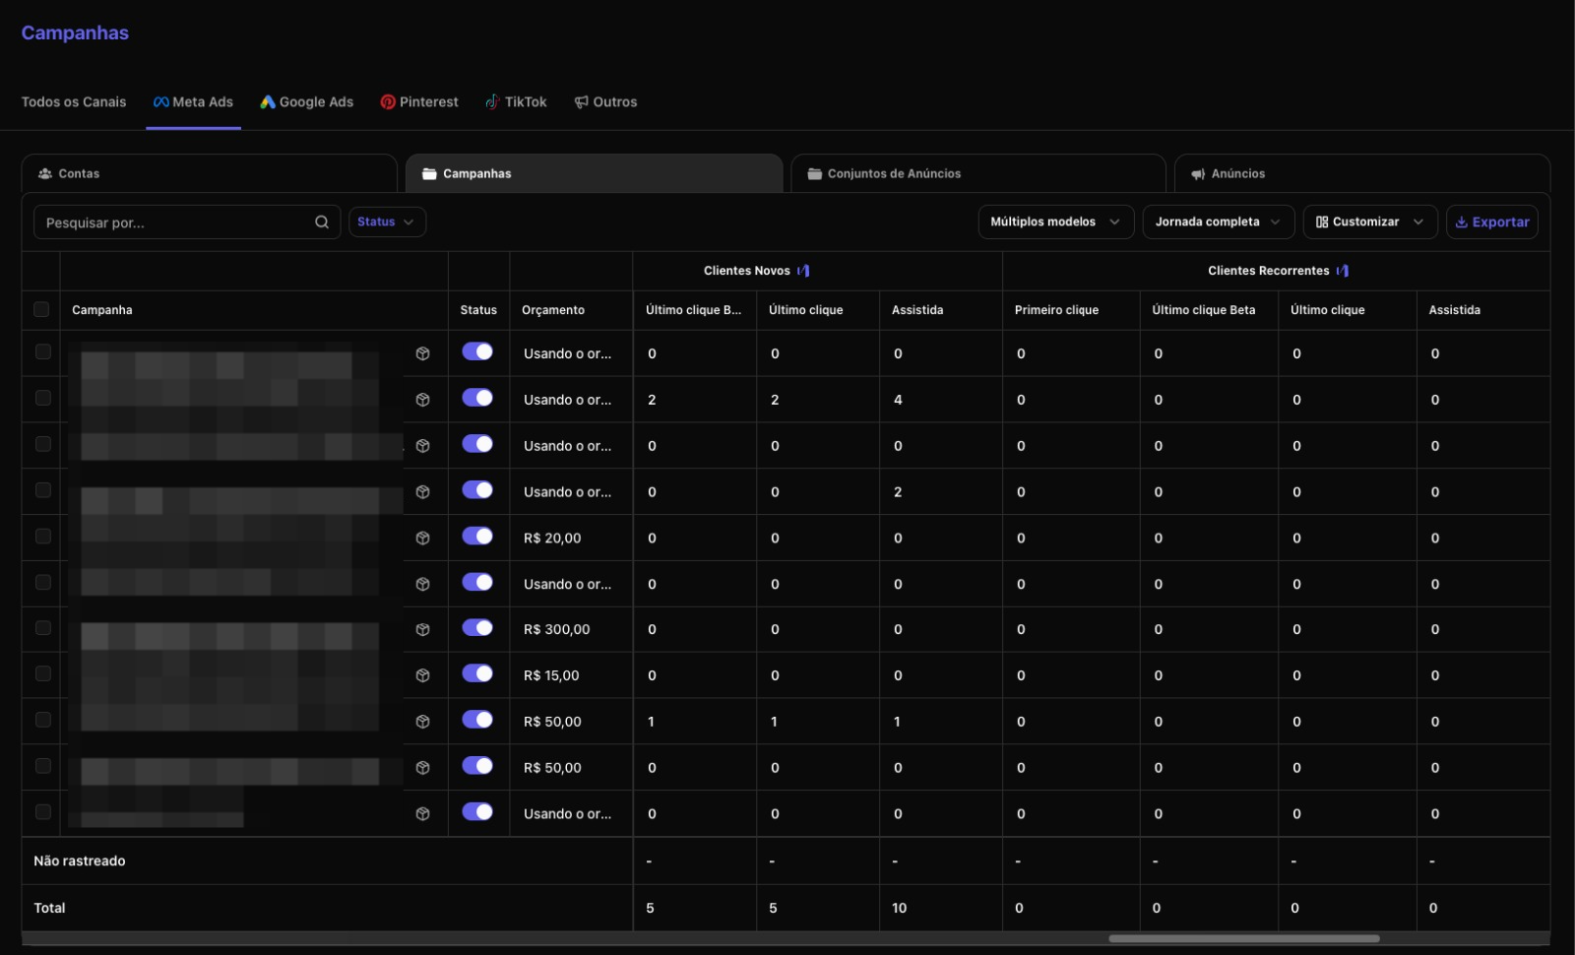Expand the Jornada completa dropdown

click(x=1219, y=223)
